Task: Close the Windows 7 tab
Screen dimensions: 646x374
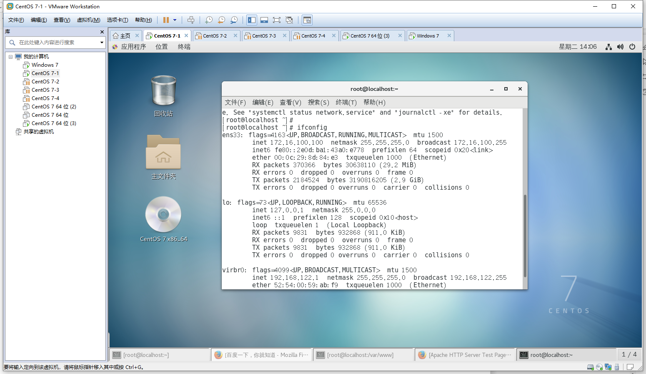Action: click(449, 36)
